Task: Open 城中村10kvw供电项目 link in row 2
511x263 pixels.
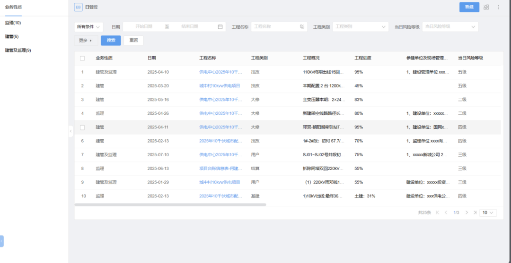Action: tap(220, 86)
